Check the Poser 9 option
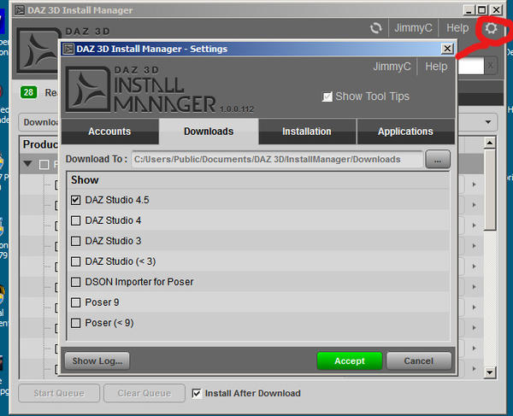The width and height of the screenshot is (513, 416). coord(75,302)
